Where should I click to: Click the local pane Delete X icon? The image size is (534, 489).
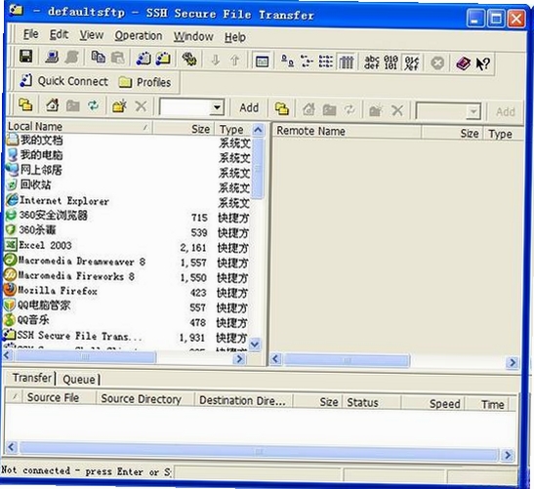pos(141,106)
